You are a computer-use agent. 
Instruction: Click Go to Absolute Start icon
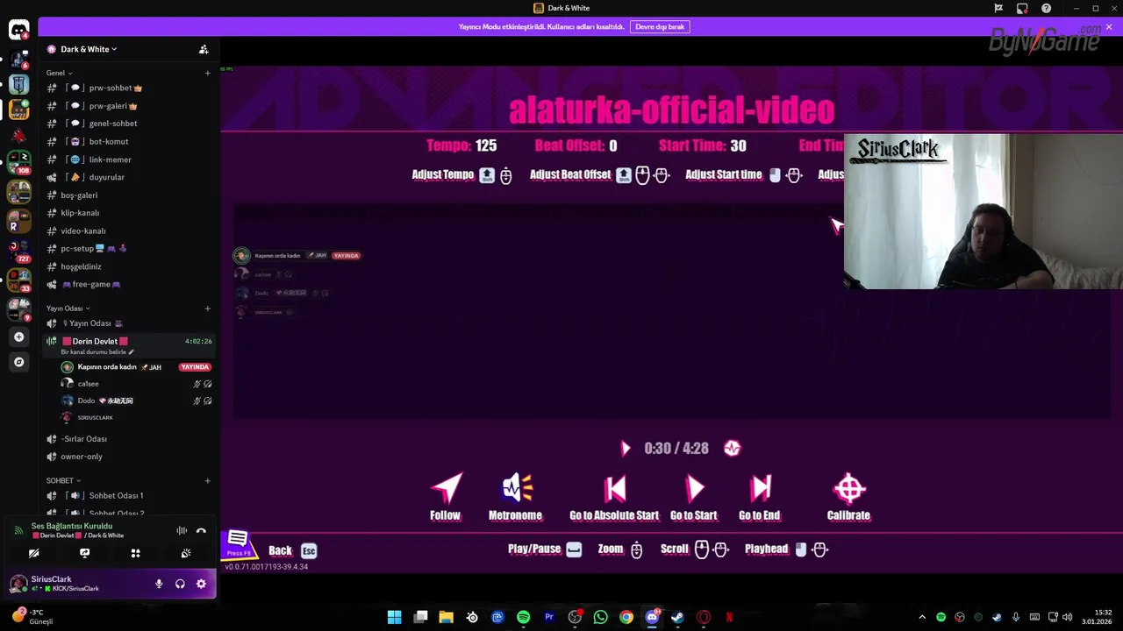tap(615, 488)
